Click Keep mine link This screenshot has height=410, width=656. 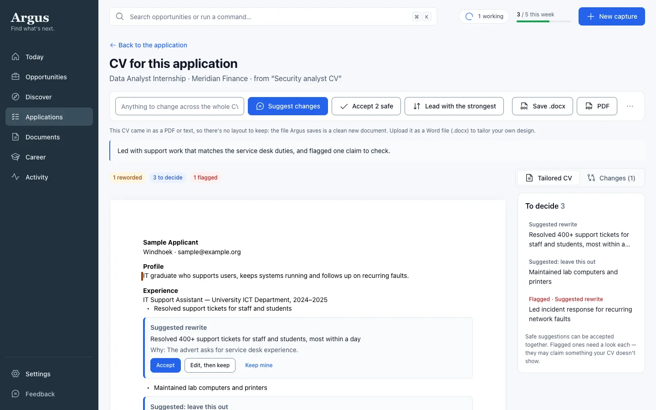click(259, 365)
